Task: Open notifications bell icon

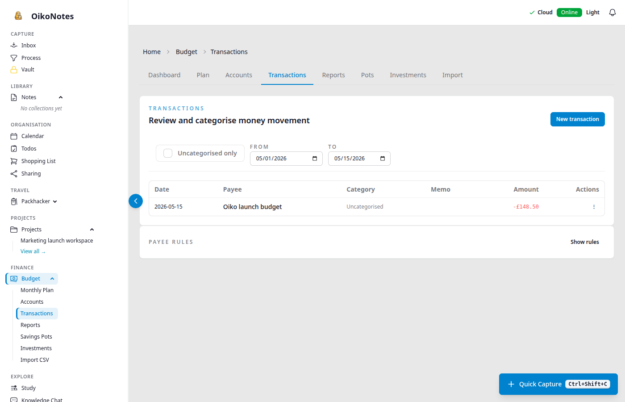Action: (x=612, y=13)
